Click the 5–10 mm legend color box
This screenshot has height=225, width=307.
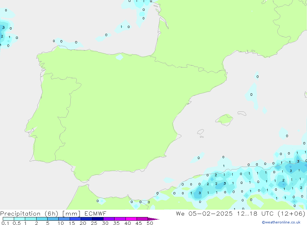pyautogui.click(x=53, y=219)
